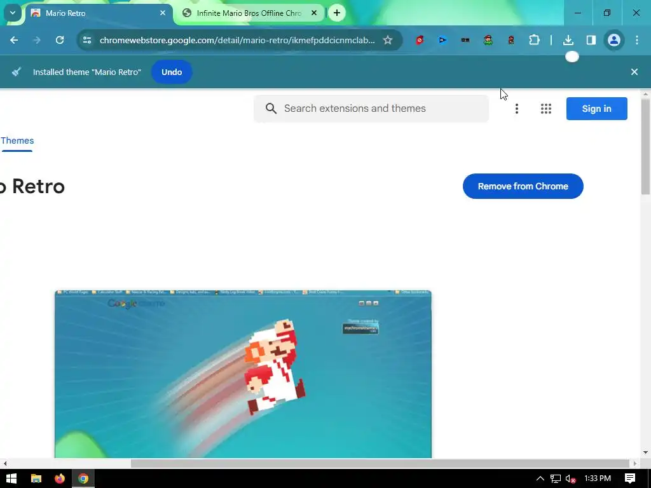Go back to previous page
651x488 pixels.
[14, 40]
